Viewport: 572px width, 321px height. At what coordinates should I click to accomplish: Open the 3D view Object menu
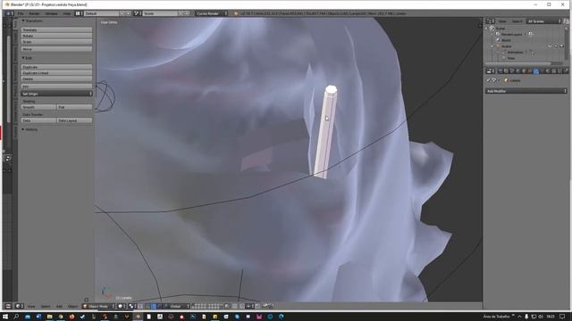[x=72, y=307]
